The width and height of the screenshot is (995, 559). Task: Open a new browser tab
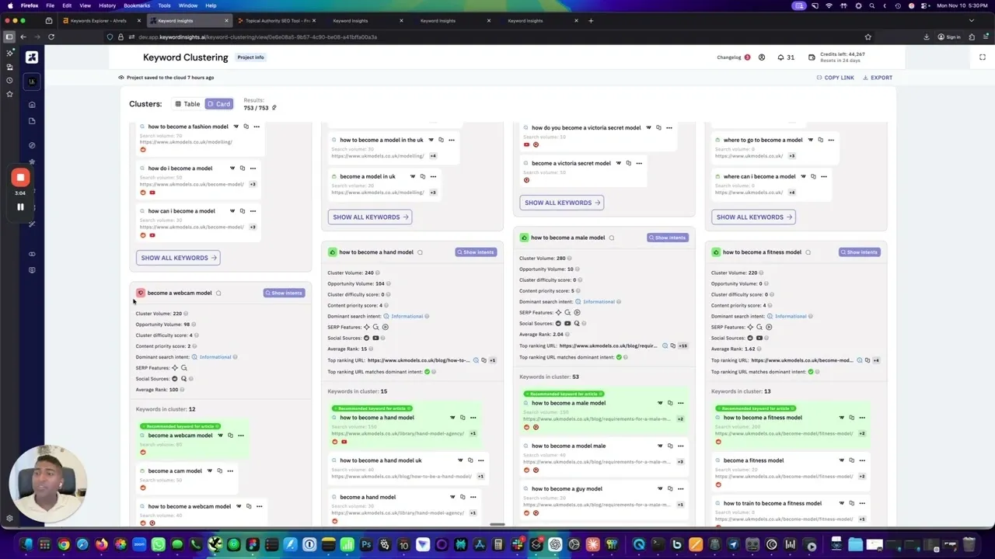coord(591,21)
